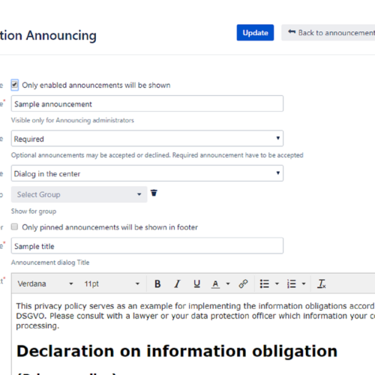Clear formatting with the Tx icon
The height and width of the screenshot is (375, 375).
tap(322, 283)
